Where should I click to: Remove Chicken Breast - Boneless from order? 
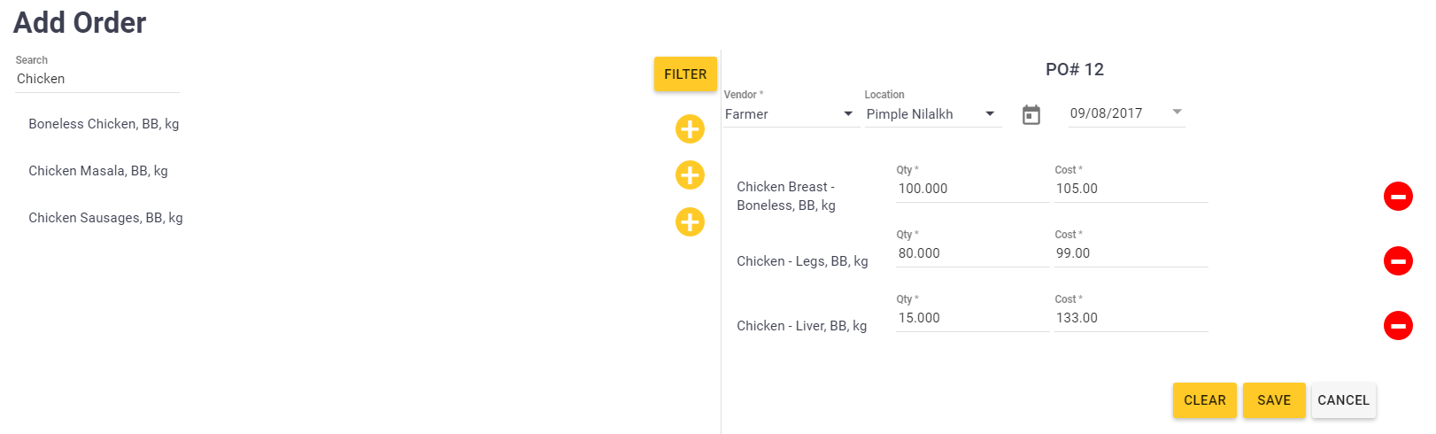point(1398,197)
